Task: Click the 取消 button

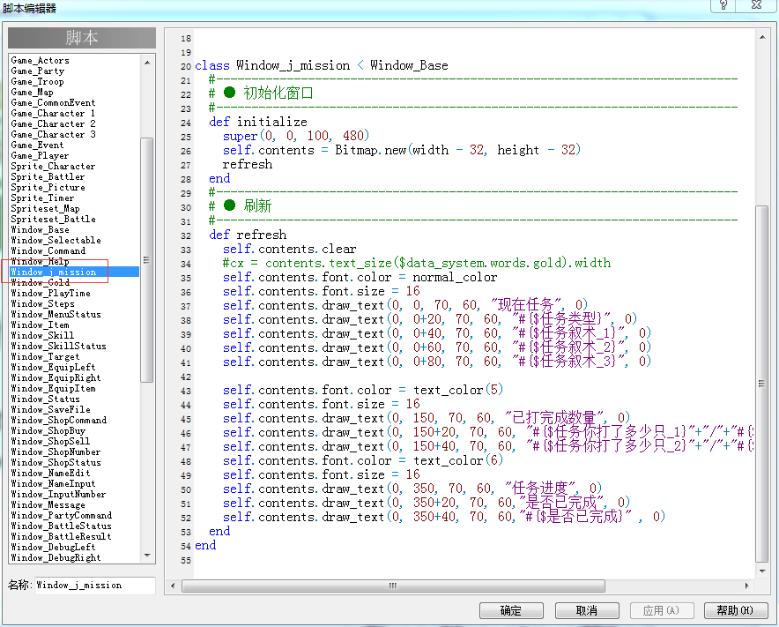Action: [587, 610]
